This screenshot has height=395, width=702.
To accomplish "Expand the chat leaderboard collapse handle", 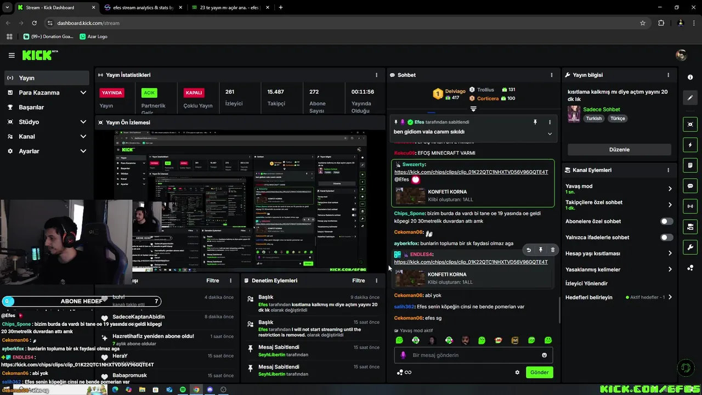I will coord(473,109).
